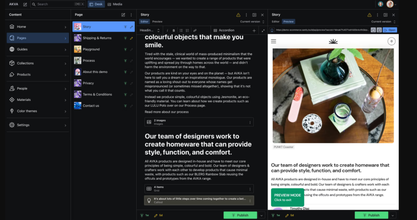Open the Heading text style dropdown
417x220 pixels.
tap(150, 31)
